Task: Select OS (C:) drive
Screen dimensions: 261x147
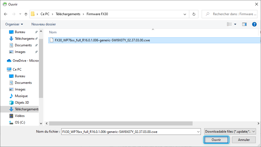Action: click(x=20, y=122)
